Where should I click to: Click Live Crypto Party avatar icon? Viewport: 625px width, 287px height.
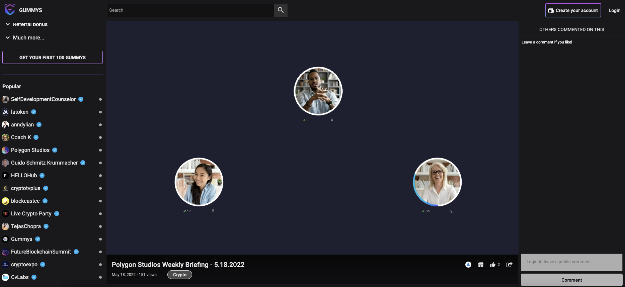pos(5,213)
